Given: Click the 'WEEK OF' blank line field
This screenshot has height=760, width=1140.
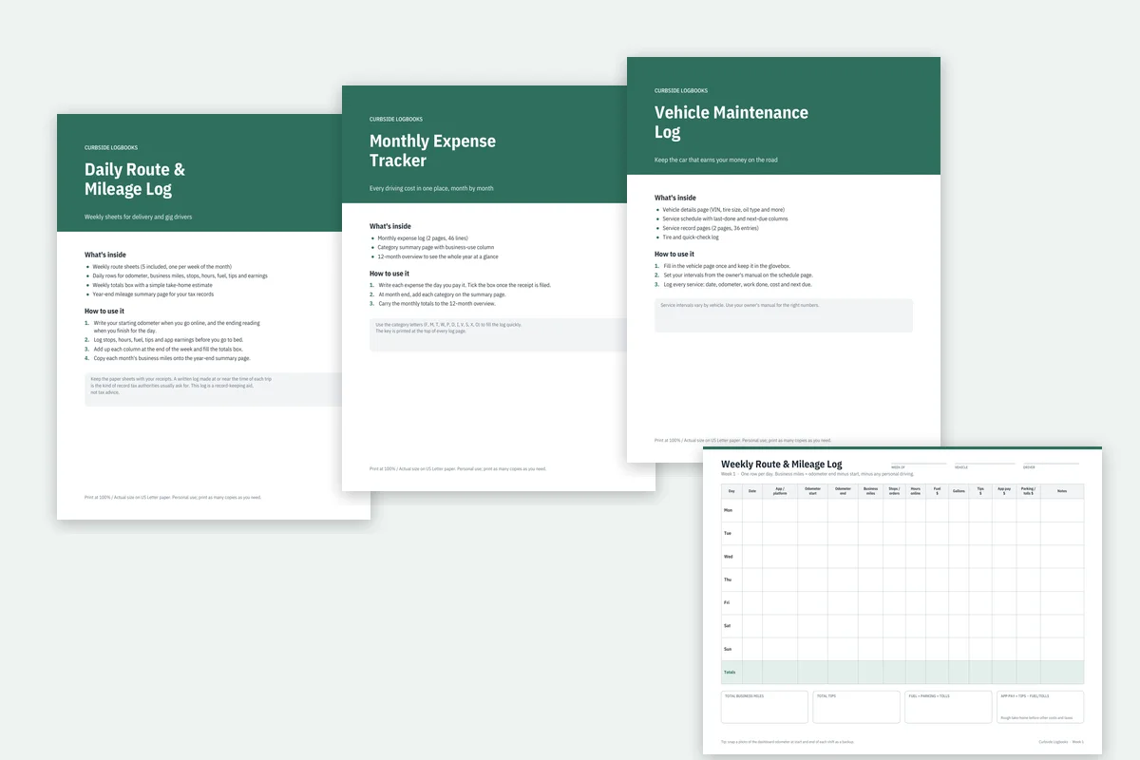Looking at the screenshot, I should point(920,463).
